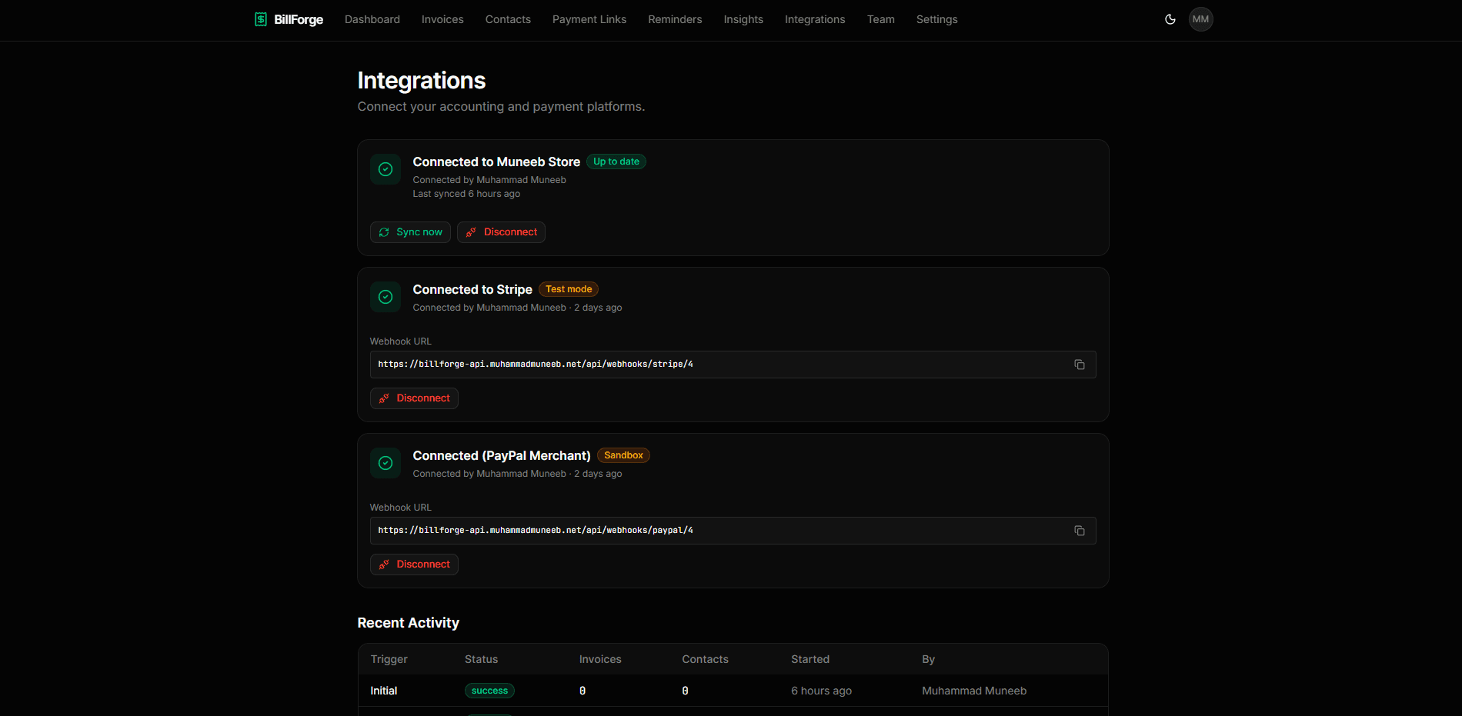Click the 'Last synced 6 hours ago' text
This screenshot has height=716, width=1462.
click(466, 194)
